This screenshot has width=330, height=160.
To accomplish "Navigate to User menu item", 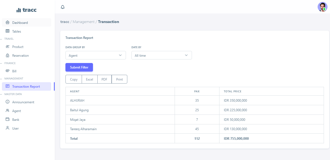I will pos(15,128).
